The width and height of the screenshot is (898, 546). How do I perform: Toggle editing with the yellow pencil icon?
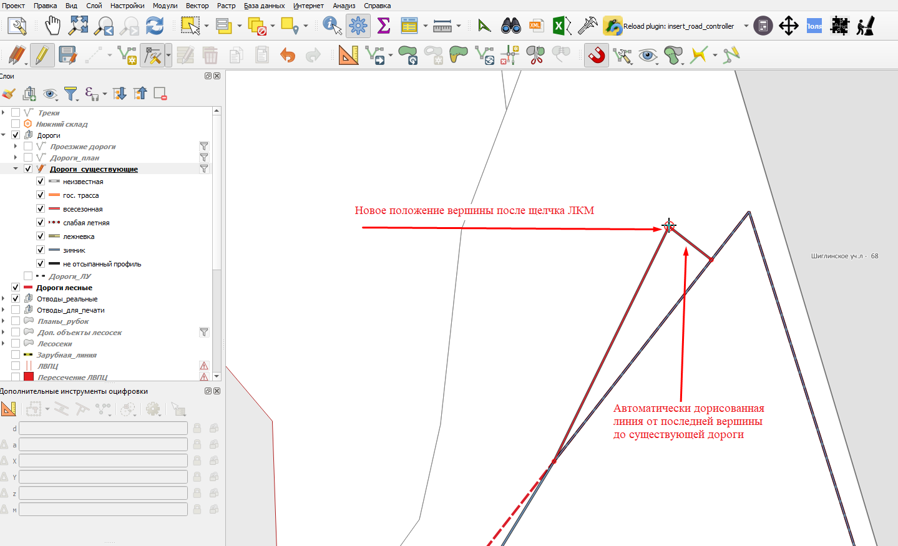42,55
